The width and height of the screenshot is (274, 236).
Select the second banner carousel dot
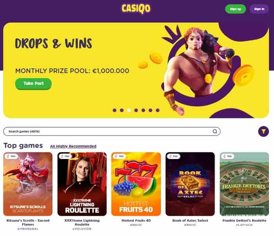pos(122,110)
